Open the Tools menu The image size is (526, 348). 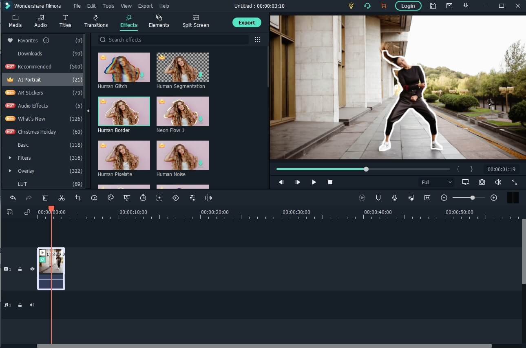coord(108,6)
